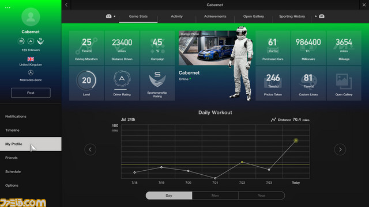
Task: Click the back chevron in title bar
Action: click(66, 5)
